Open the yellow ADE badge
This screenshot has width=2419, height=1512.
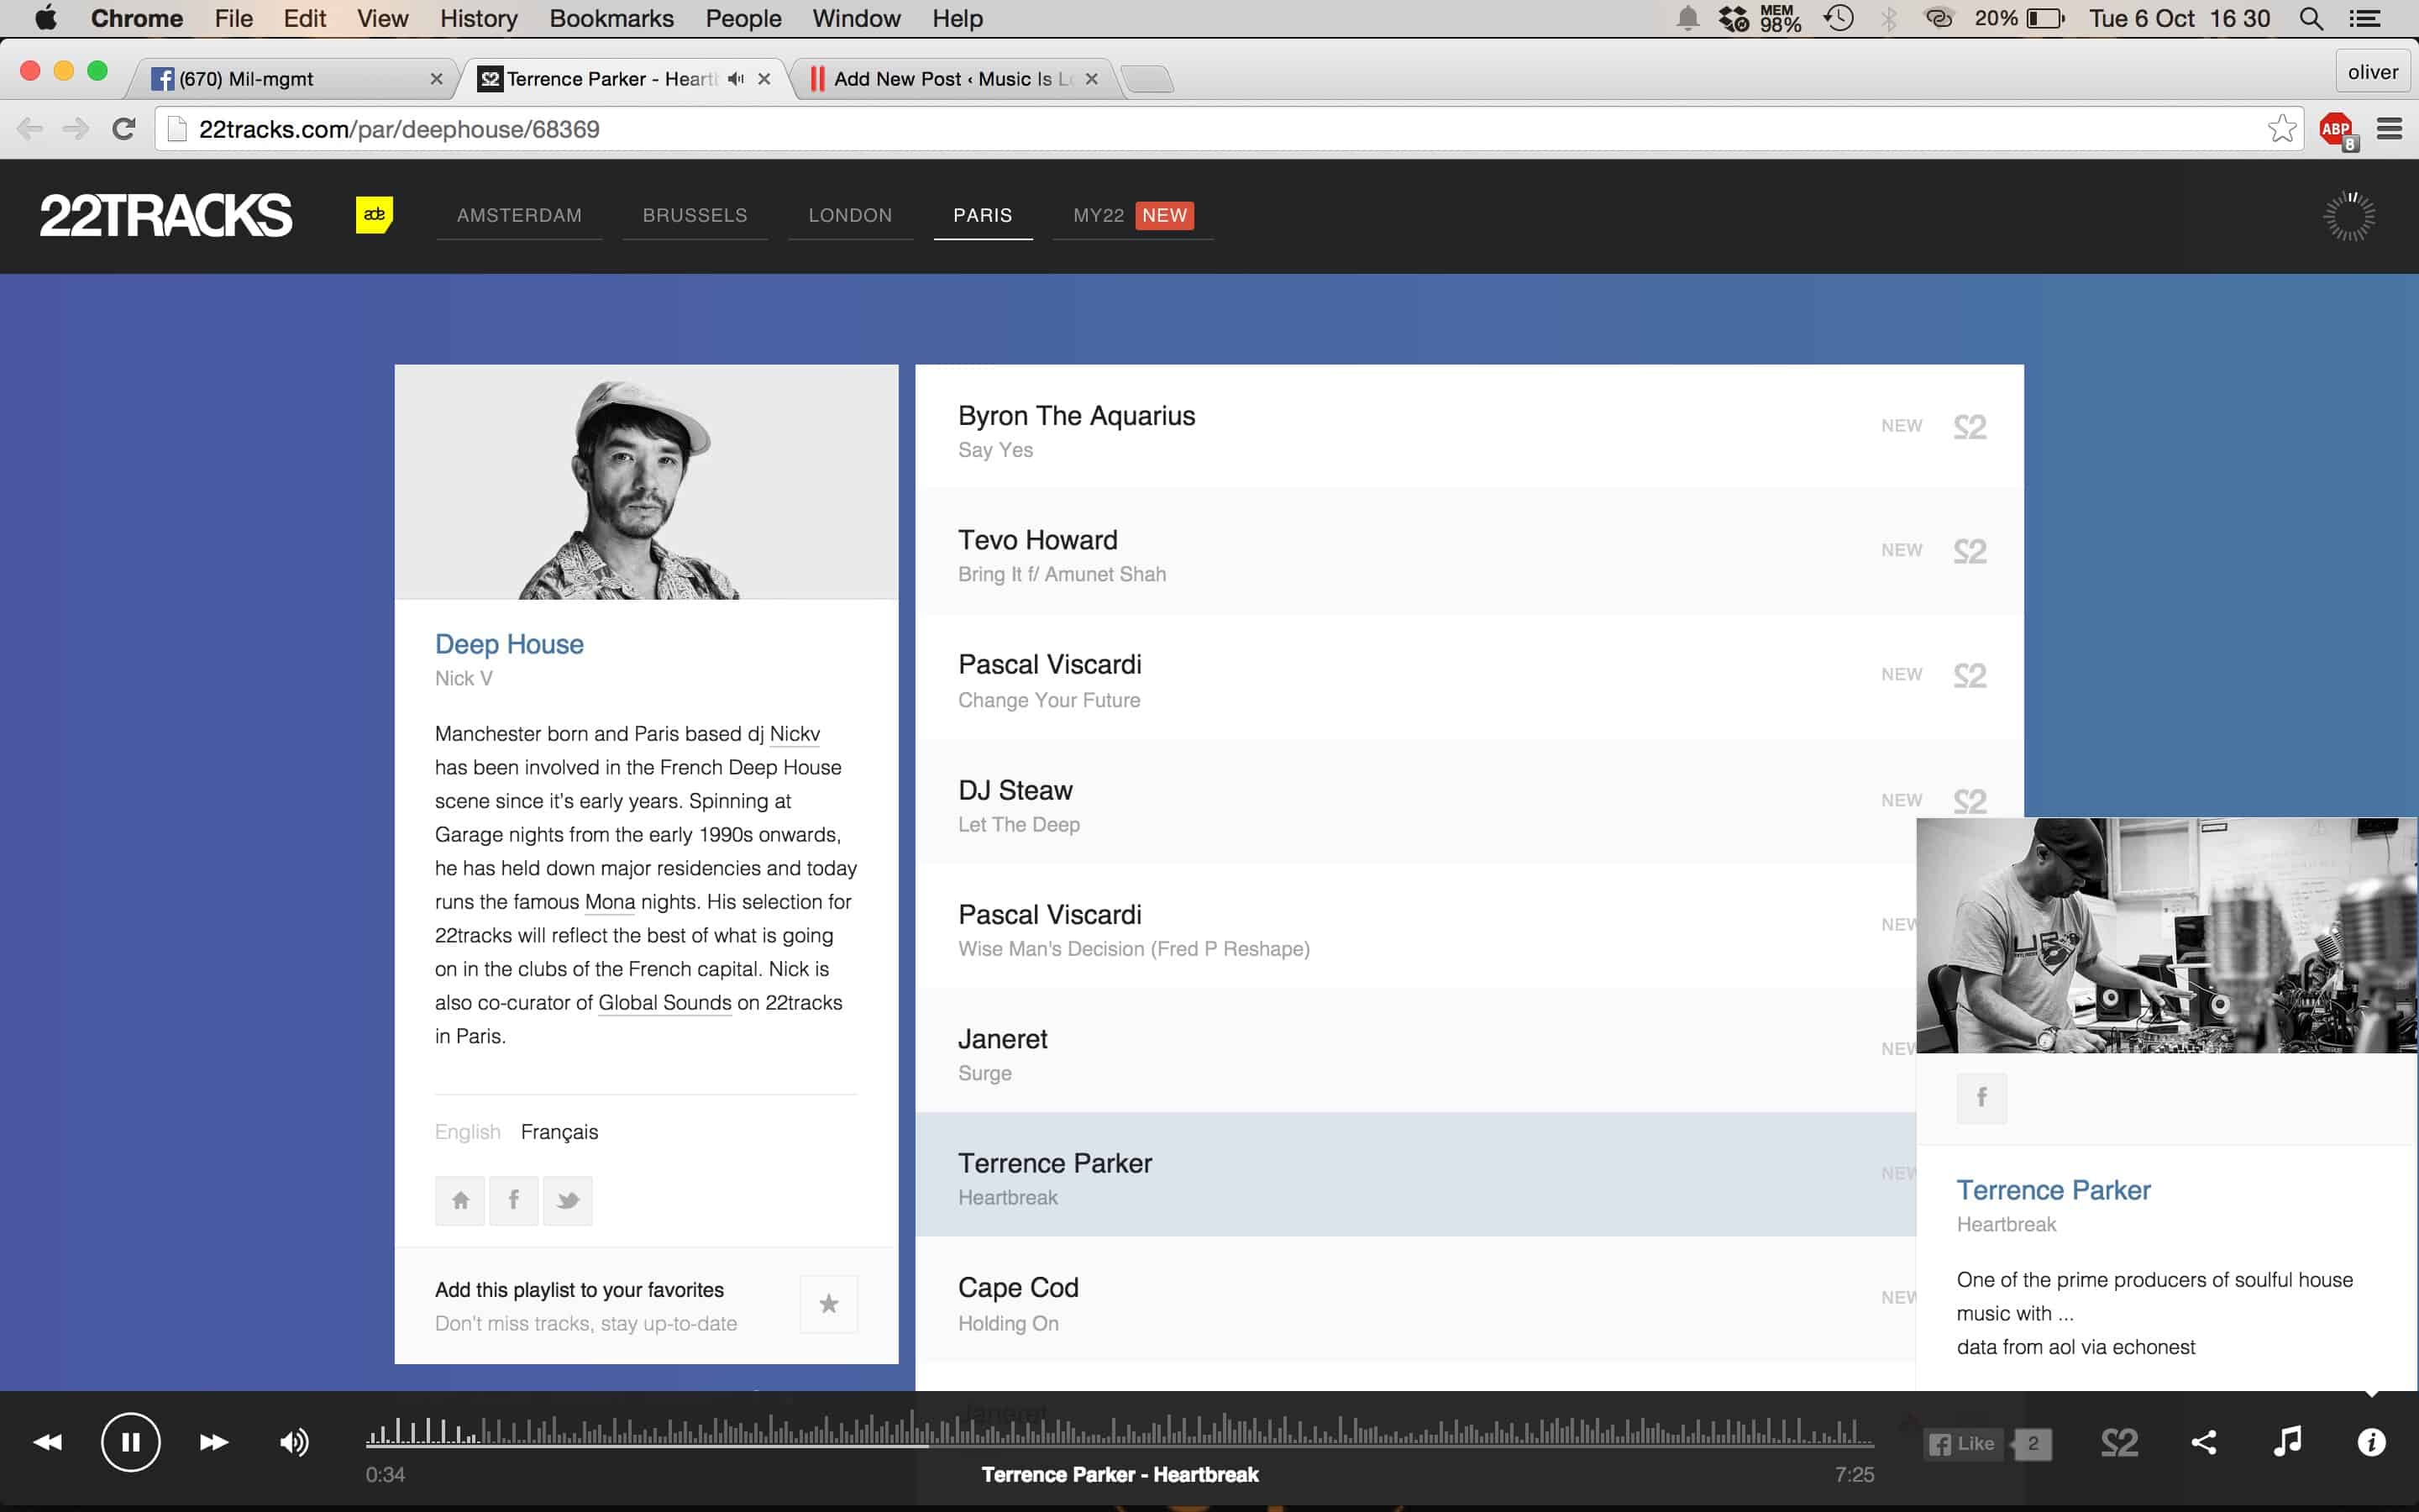click(x=374, y=214)
